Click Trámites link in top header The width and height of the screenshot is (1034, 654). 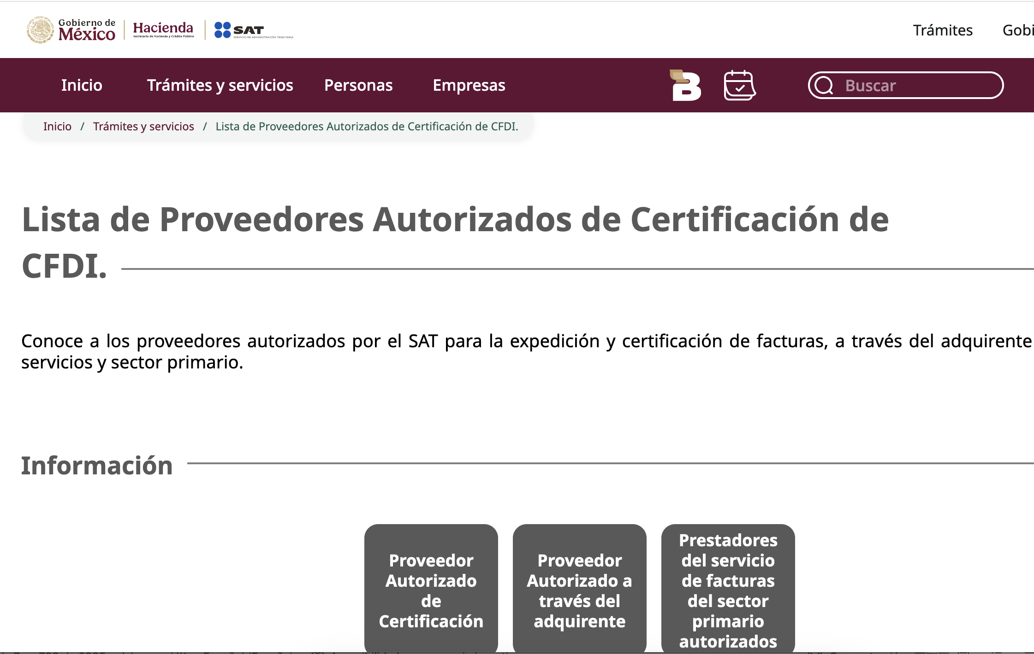point(943,30)
